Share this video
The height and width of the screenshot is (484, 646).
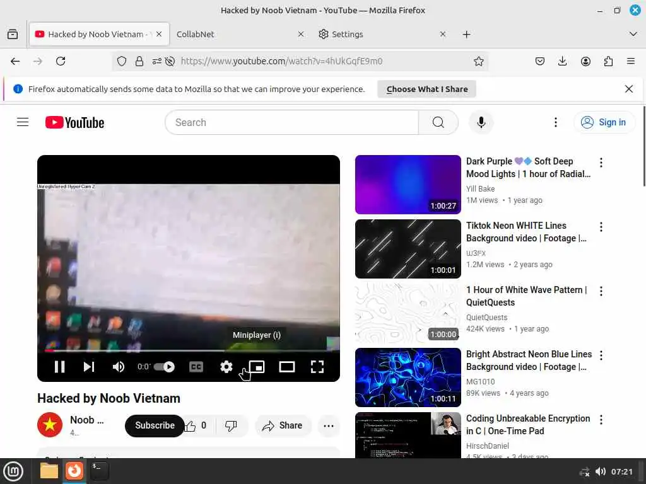[283, 425]
